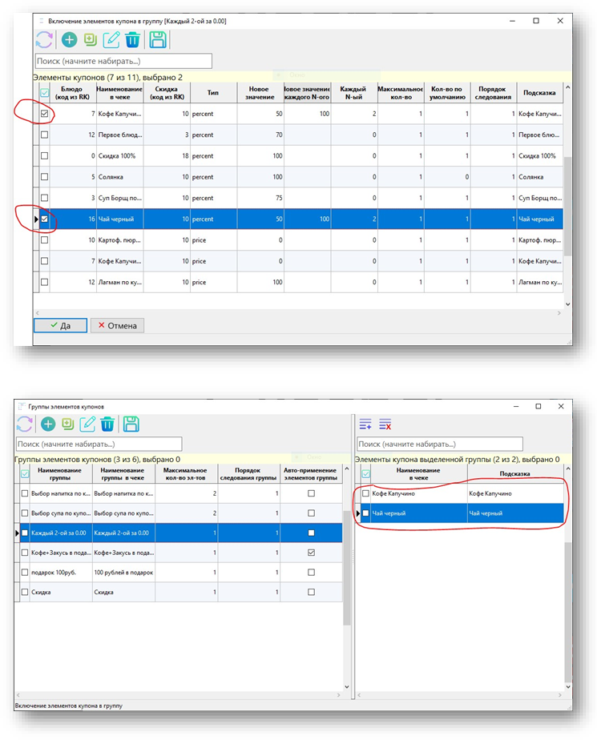Screen dimensions: 597x740
Task: Click green add icon in the top window toolbar
Action: 70,39
